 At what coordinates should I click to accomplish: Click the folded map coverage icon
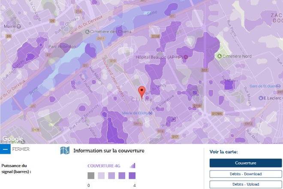65,150
